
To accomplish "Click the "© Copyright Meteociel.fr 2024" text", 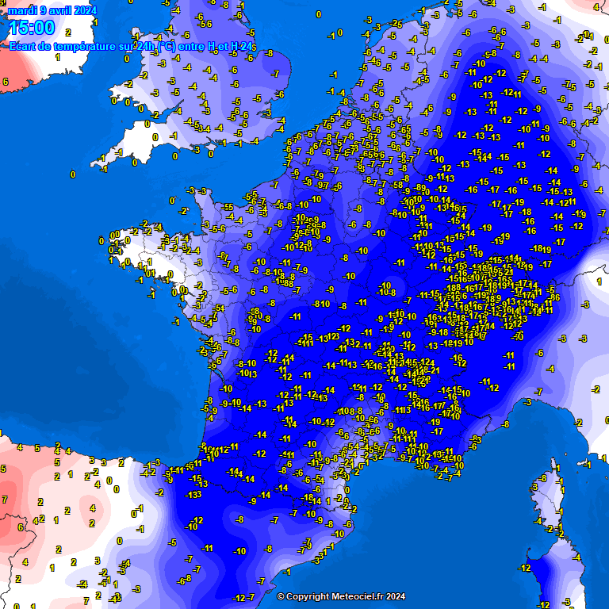I will pyautogui.click(x=342, y=596).
